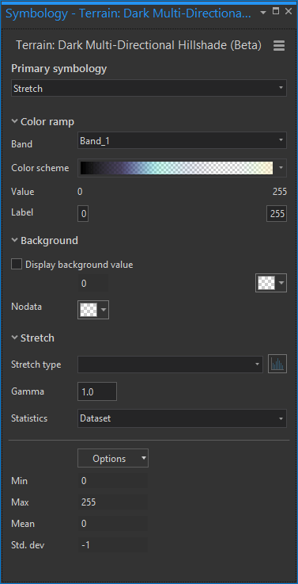Image resolution: width=298 pixels, height=584 pixels.
Task: Close the Symbology pane
Action: pyautogui.click(x=289, y=11)
